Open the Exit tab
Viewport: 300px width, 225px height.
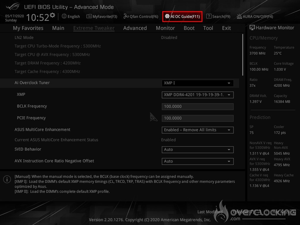click(226, 28)
